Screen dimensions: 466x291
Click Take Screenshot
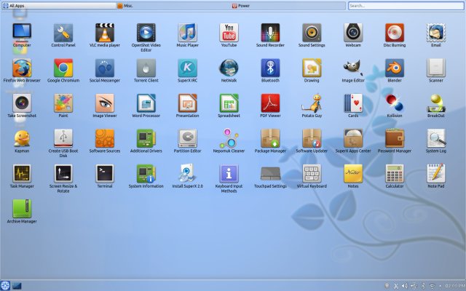[22, 103]
